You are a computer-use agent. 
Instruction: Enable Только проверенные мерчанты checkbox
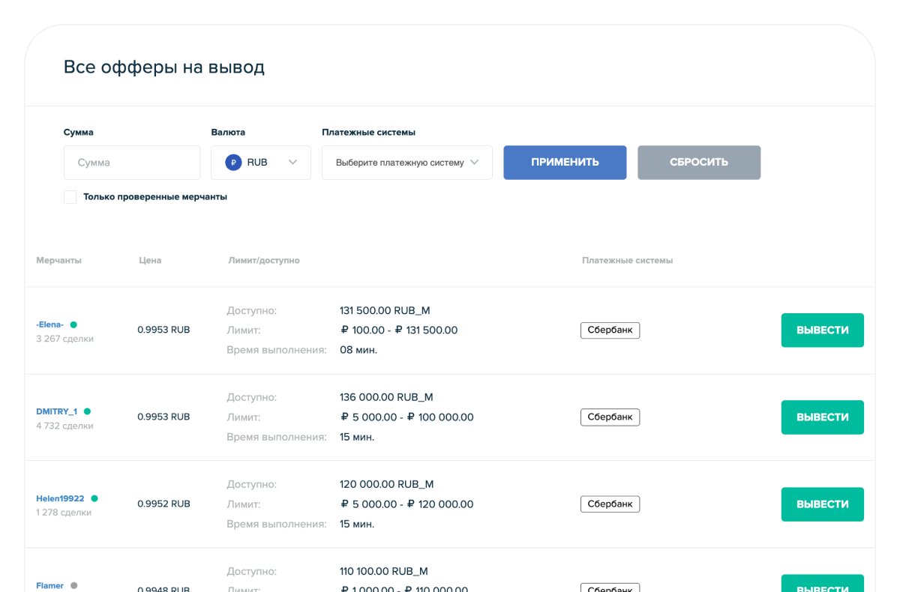(x=70, y=197)
